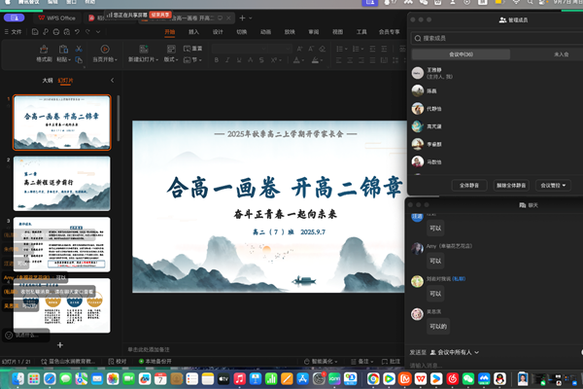Click the 新建幻灯片 new slide icon
This screenshot has width=583, height=389.
(145, 49)
